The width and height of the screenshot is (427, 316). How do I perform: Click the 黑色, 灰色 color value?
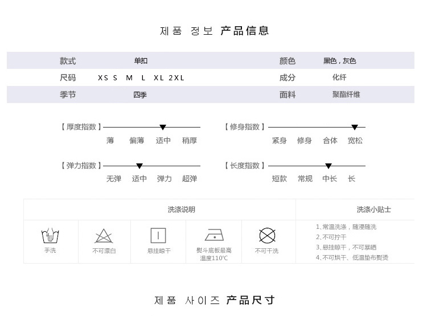tap(340, 61)
